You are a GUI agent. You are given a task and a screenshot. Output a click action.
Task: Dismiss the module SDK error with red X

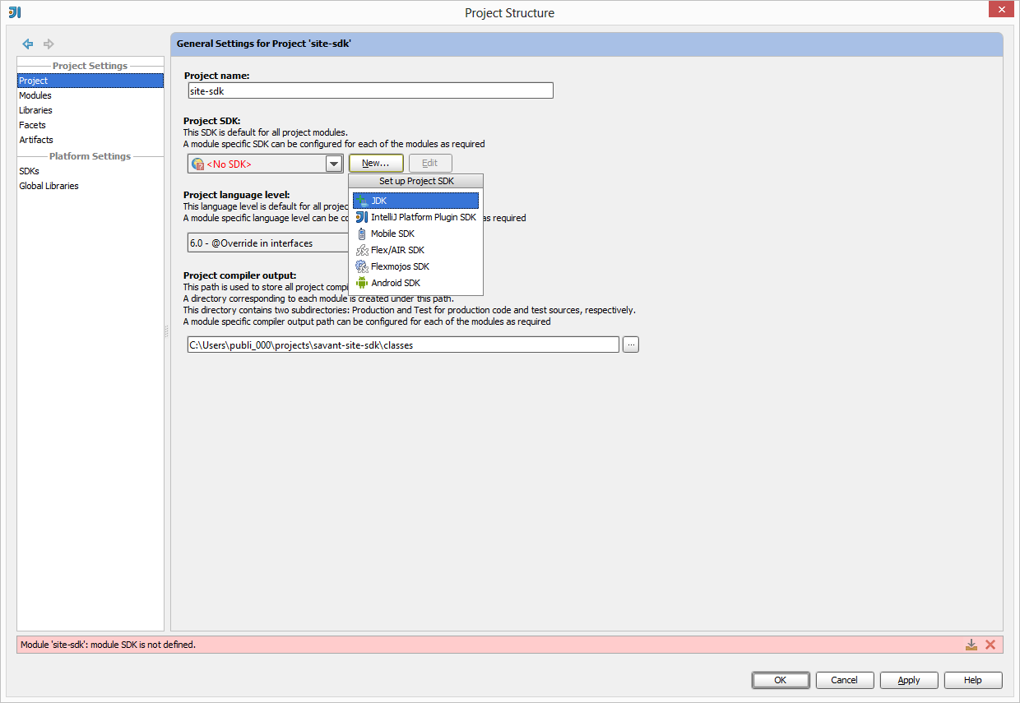(990, 645)
